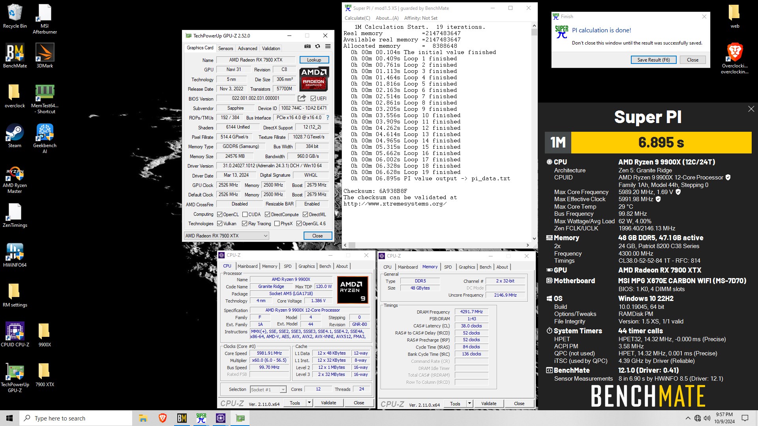Click Super PI horizontal scrollbar right arrow

(x=528, y=245)
